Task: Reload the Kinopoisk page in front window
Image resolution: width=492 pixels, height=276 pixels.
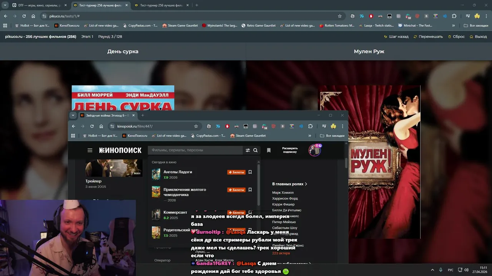Action: tap(92, 126)
